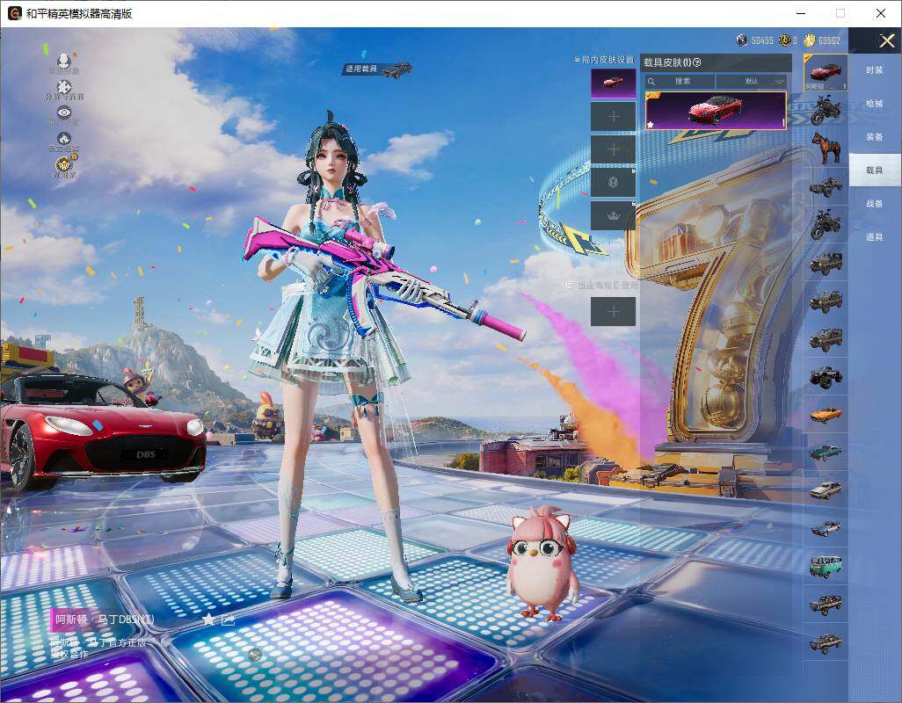
Task: Click the emulator logo in title bar
Action: (x=14, y=13)
